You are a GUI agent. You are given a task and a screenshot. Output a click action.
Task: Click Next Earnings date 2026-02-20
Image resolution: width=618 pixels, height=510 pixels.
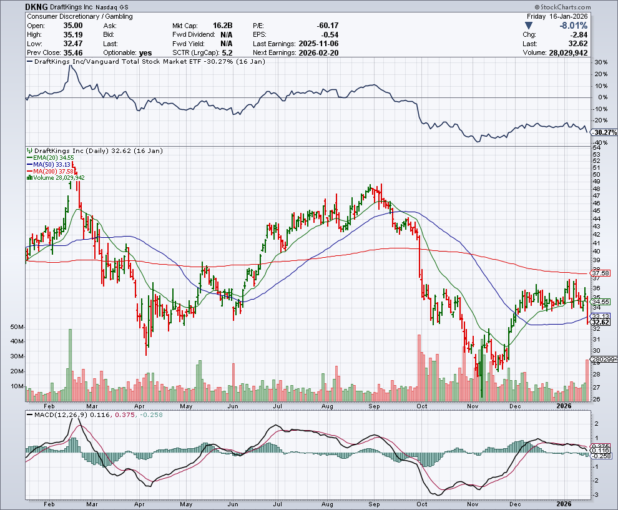point(318,53)
